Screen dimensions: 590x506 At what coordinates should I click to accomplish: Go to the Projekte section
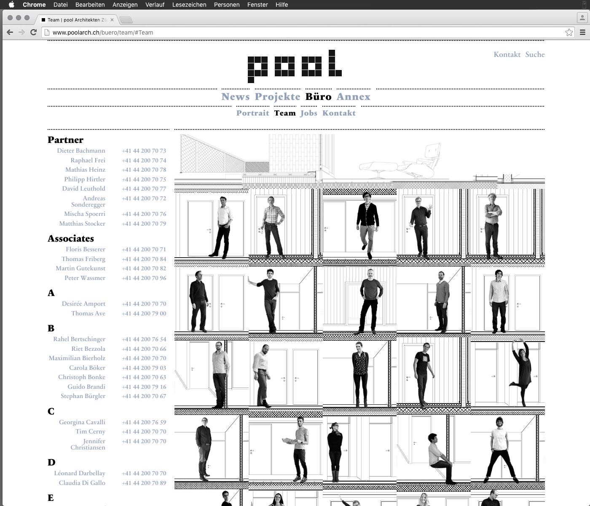[277, 97]
